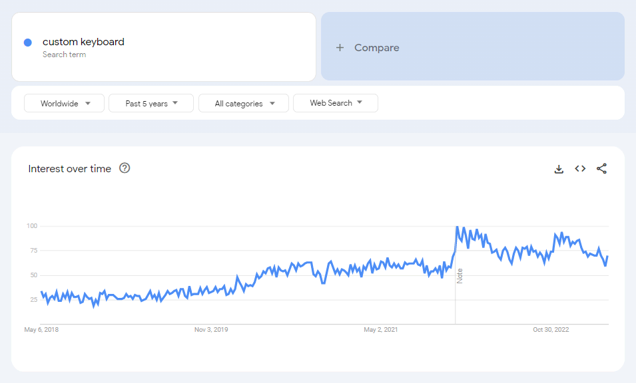The width and height of the screenshot is (636, 383).
Task: Click the Interest over time heading
Action: pyautogui.click(x=69, y=169)
